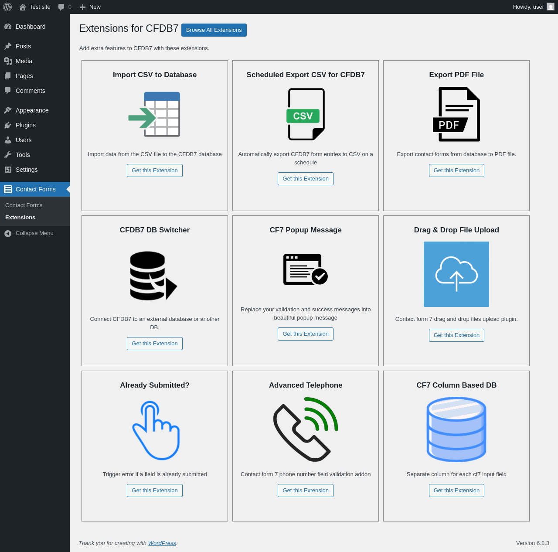Go to the Settings menu item

27,170
